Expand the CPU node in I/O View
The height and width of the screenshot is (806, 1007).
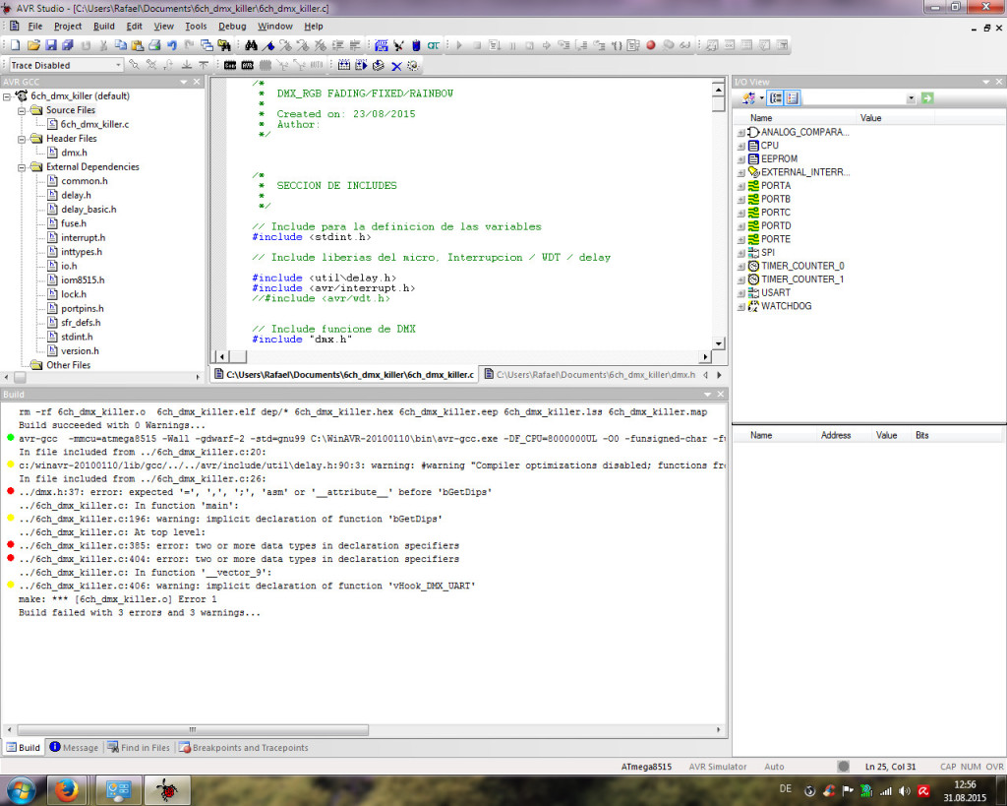pos(740,146)
